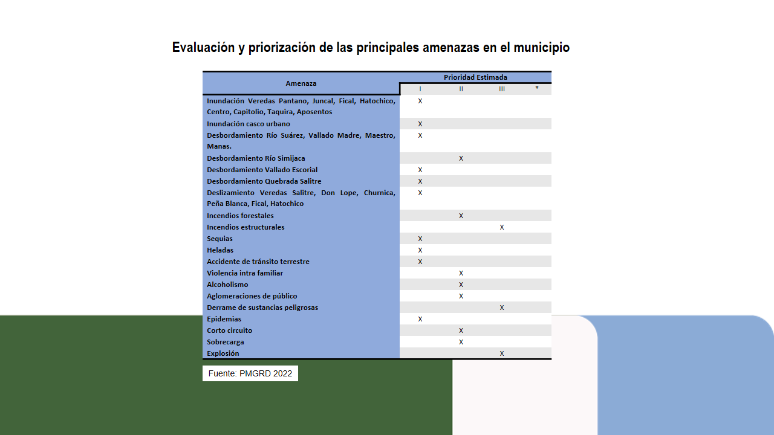774x435 pixels.
Task: Click the X mark for Desbordamiento Quebrada Salitre
Action: coord(420,181)
